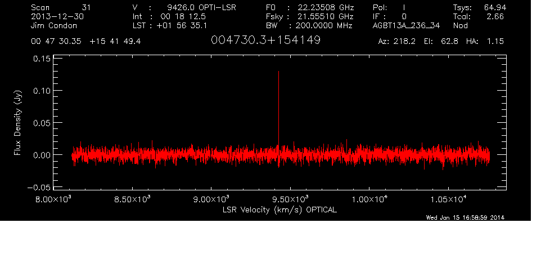Select x-axis tick label 1.05×10⁴
Viewport: 541px width, 276px height.
(x=449, y=199)
